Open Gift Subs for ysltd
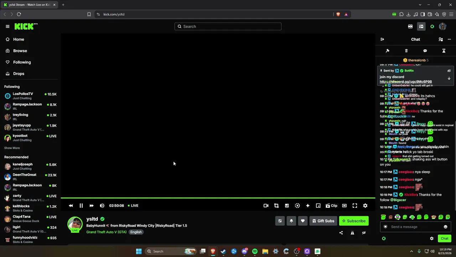 click(323, 221)
